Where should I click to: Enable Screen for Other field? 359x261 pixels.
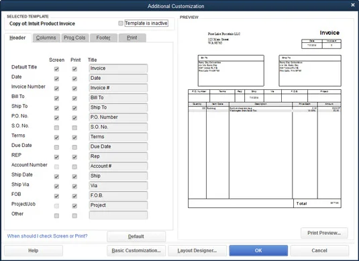pos(56,215)
